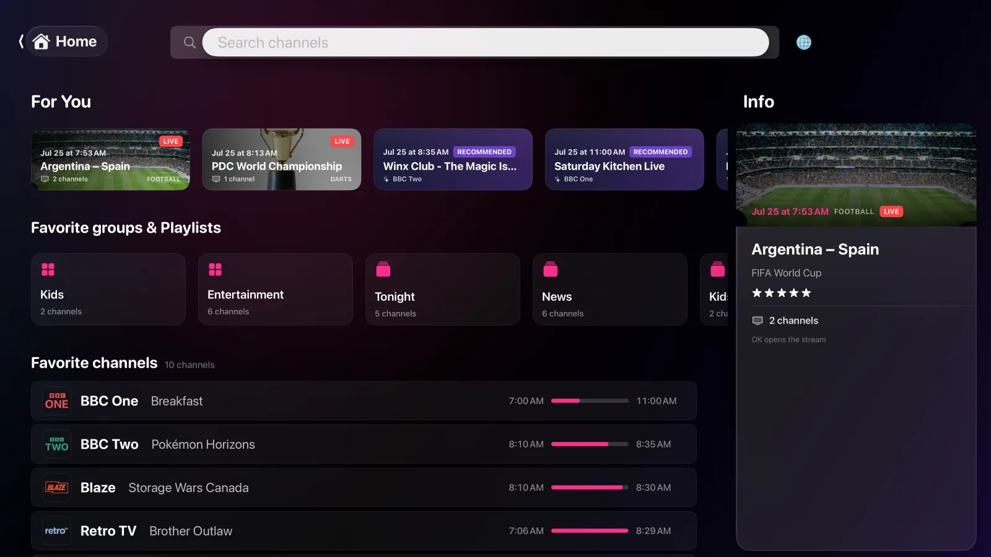
Task: Click the search magnifier icon
Action: tap(190, 42)
